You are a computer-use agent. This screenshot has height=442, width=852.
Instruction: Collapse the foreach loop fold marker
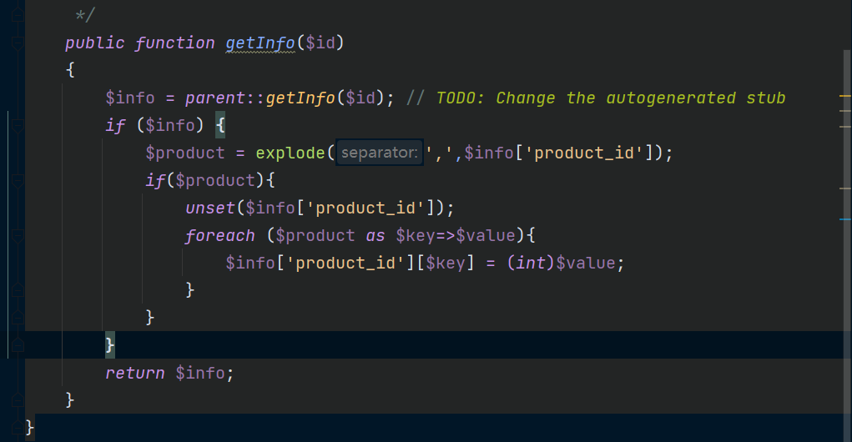coord(18,235)
